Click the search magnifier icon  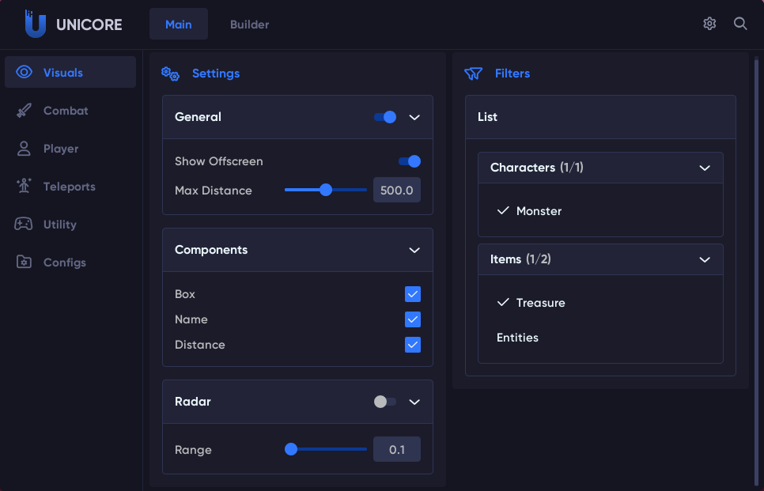(x=740, y=24)
